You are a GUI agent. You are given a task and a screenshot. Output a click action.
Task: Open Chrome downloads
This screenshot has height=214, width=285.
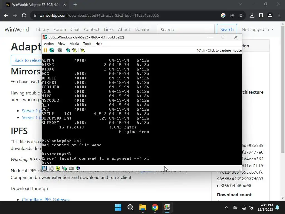click(252, 16)
